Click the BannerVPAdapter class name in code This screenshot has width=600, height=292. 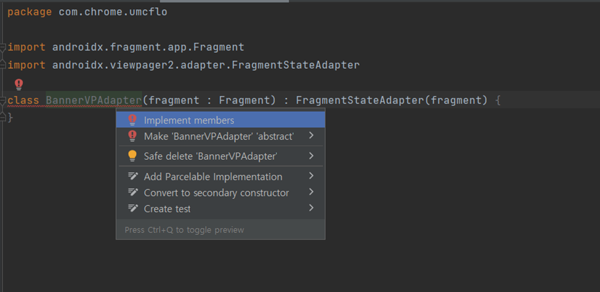[x=94, y=100]
